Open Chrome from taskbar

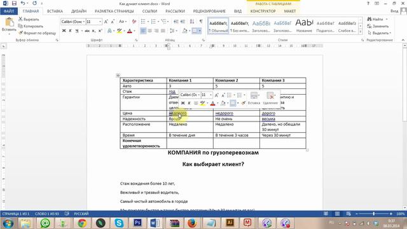(x=82, y=223)
